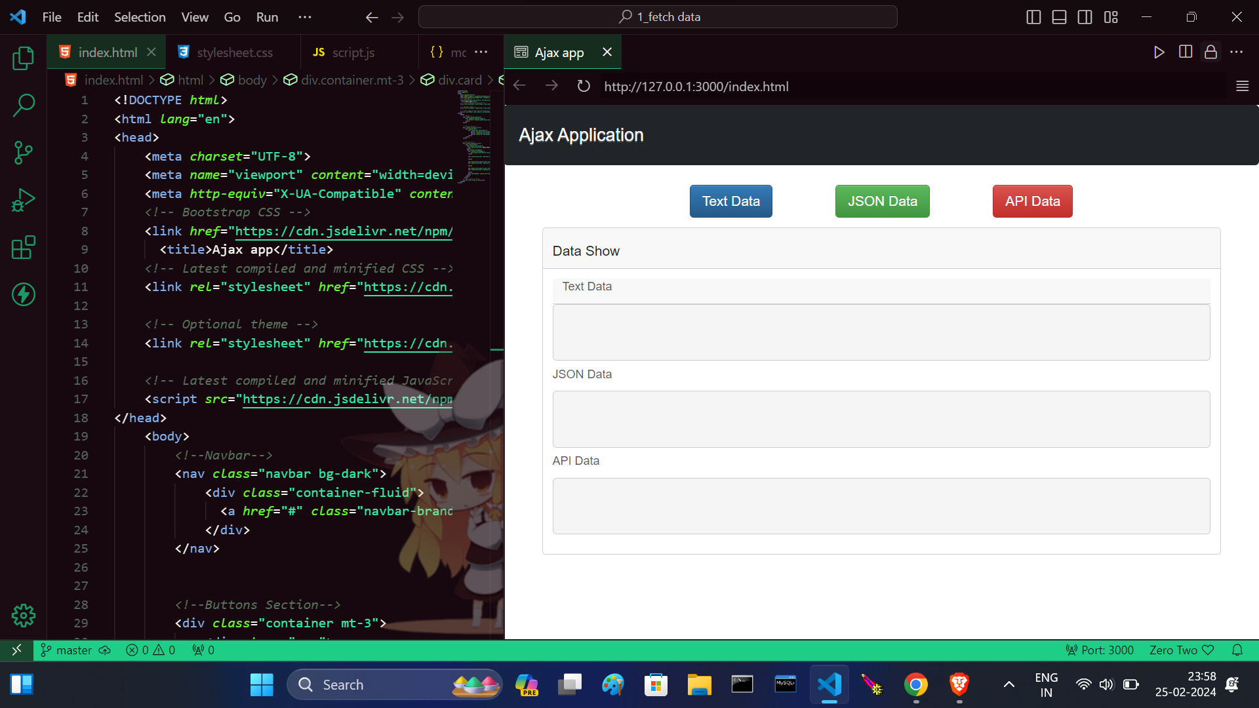Click the 1_fetch data command center search
Viewport: 1259px width, 708px height.
(x=658, y=17)
